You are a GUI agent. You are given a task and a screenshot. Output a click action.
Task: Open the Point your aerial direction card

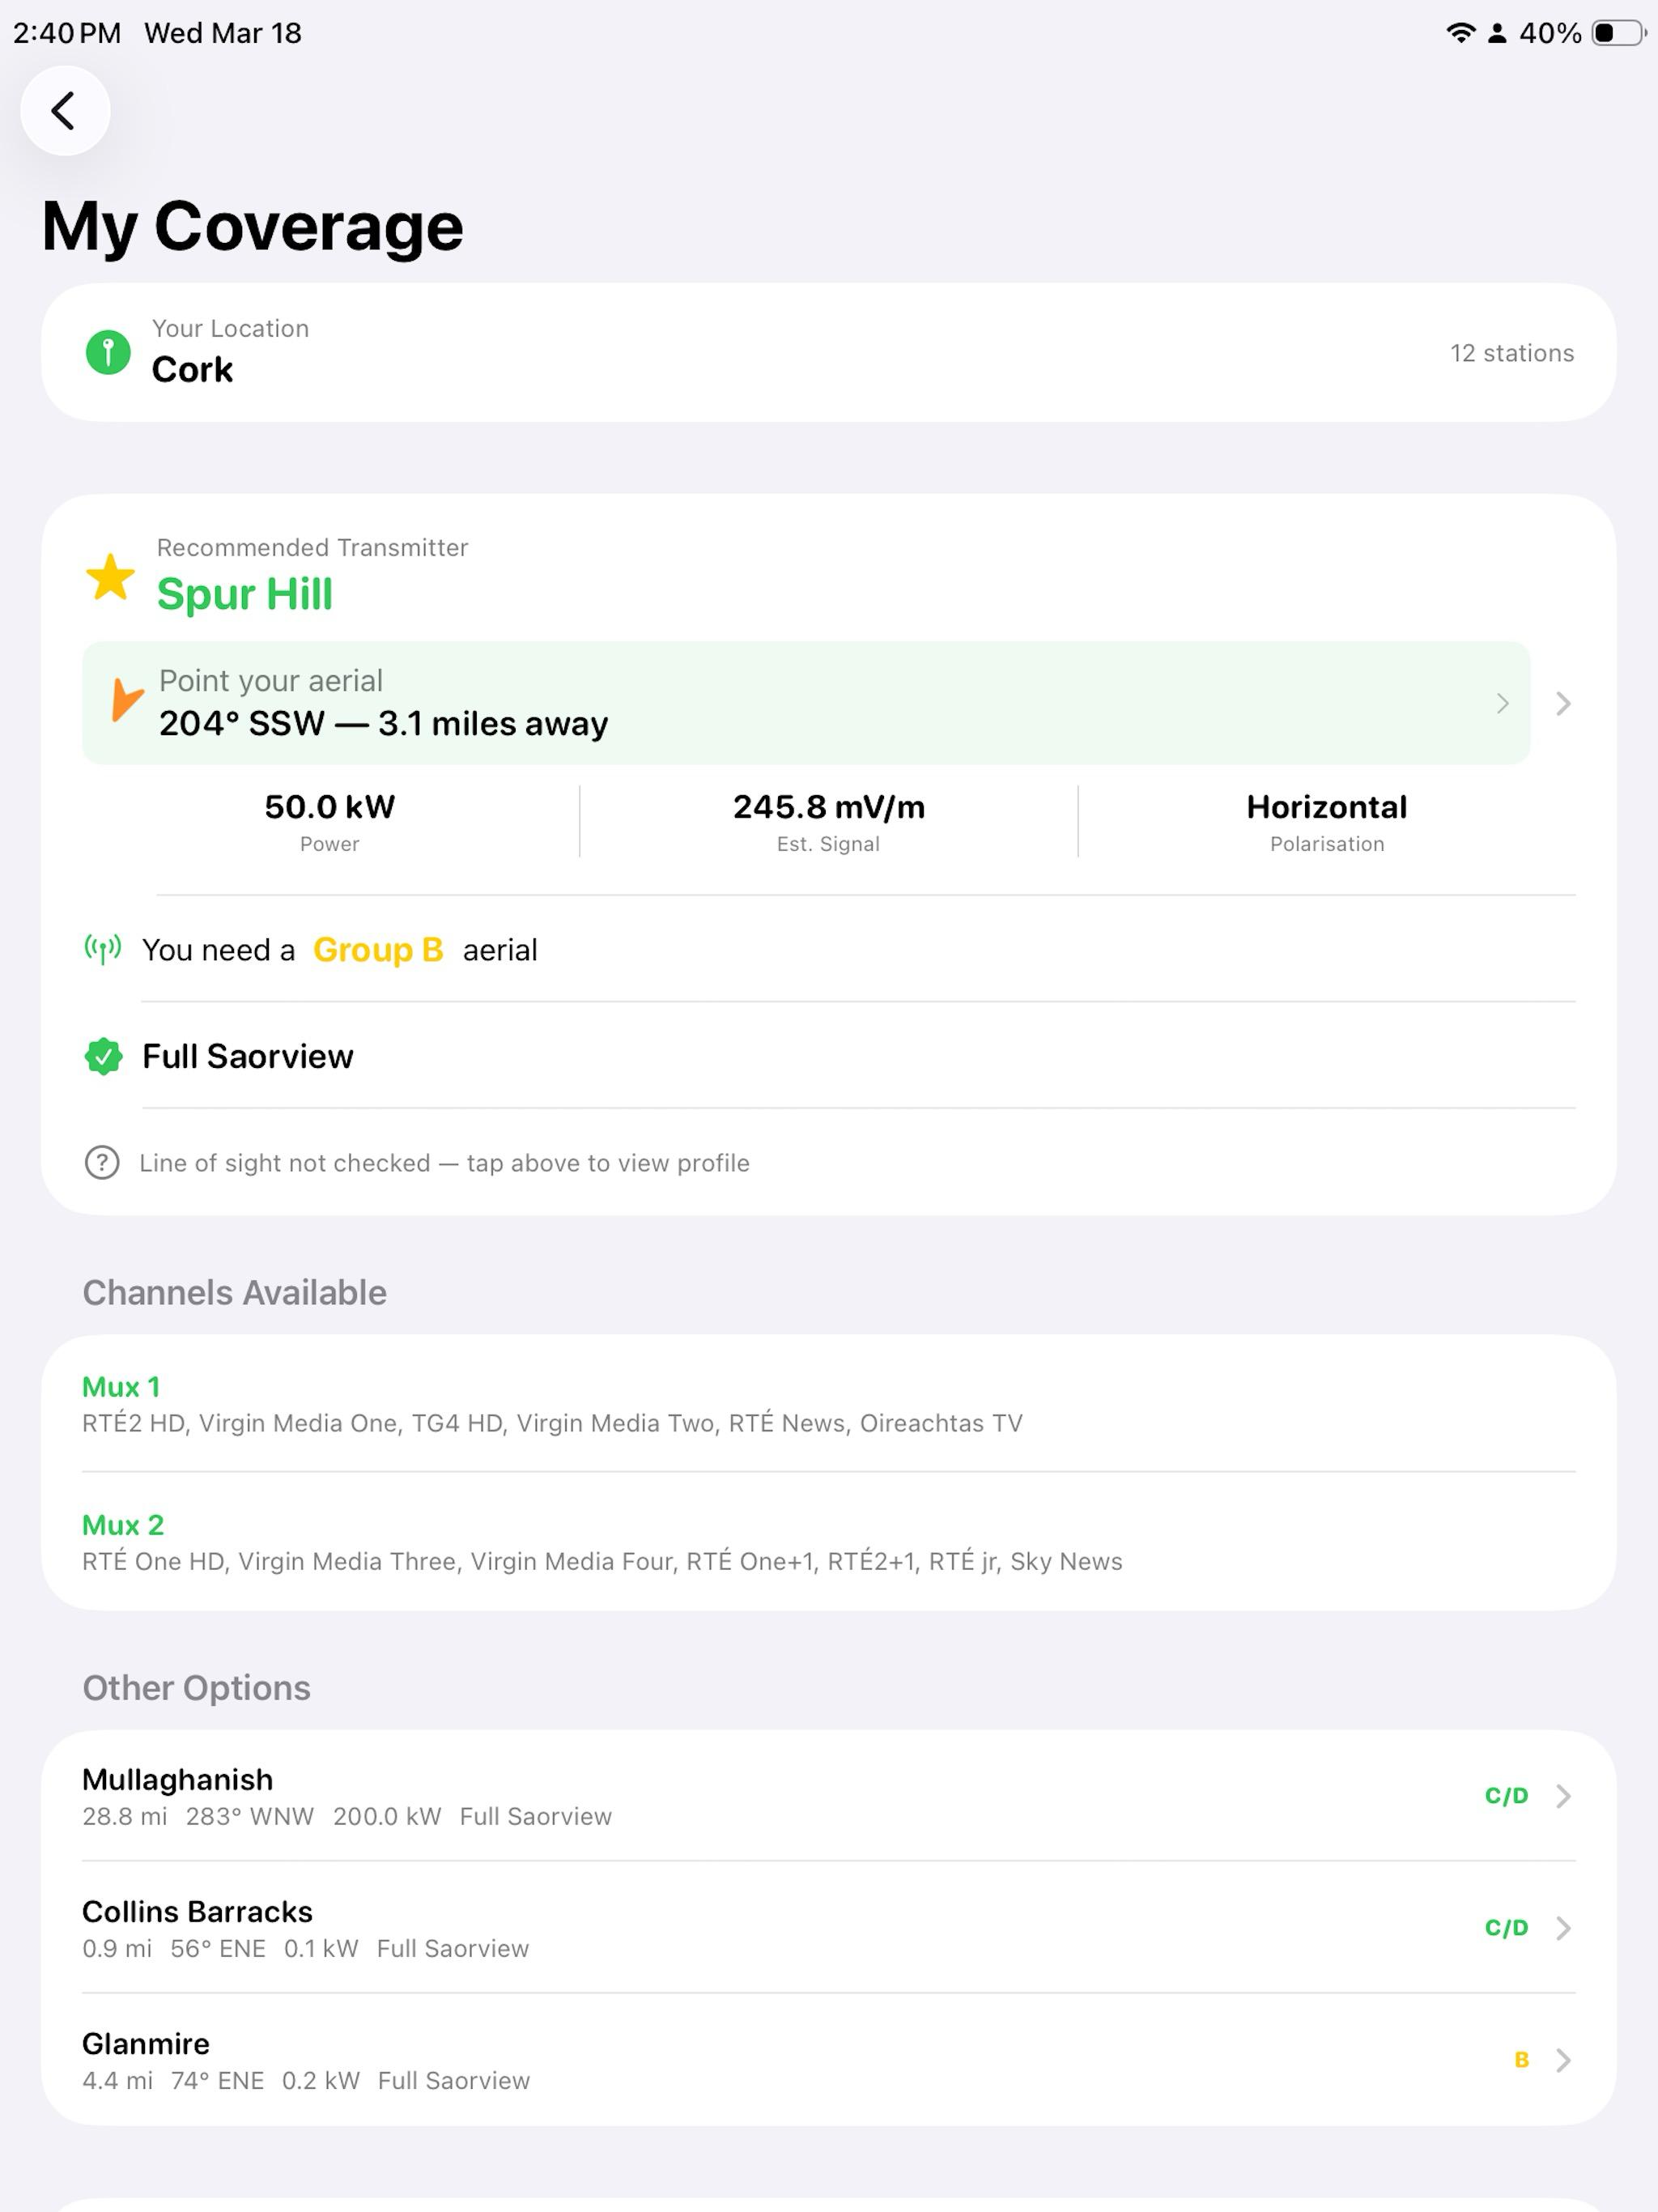[x=806, y=703]
